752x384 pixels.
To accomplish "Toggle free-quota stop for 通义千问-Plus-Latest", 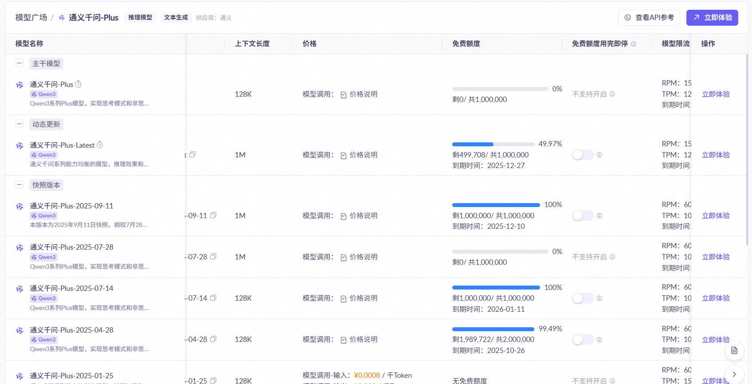I will coord(583,155).
